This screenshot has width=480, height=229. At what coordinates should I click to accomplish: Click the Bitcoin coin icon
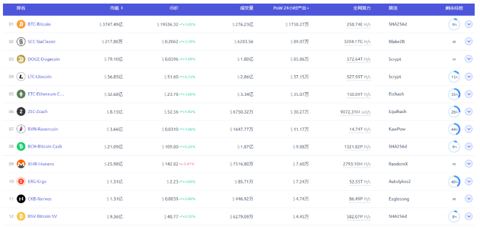tap(21, 24)
